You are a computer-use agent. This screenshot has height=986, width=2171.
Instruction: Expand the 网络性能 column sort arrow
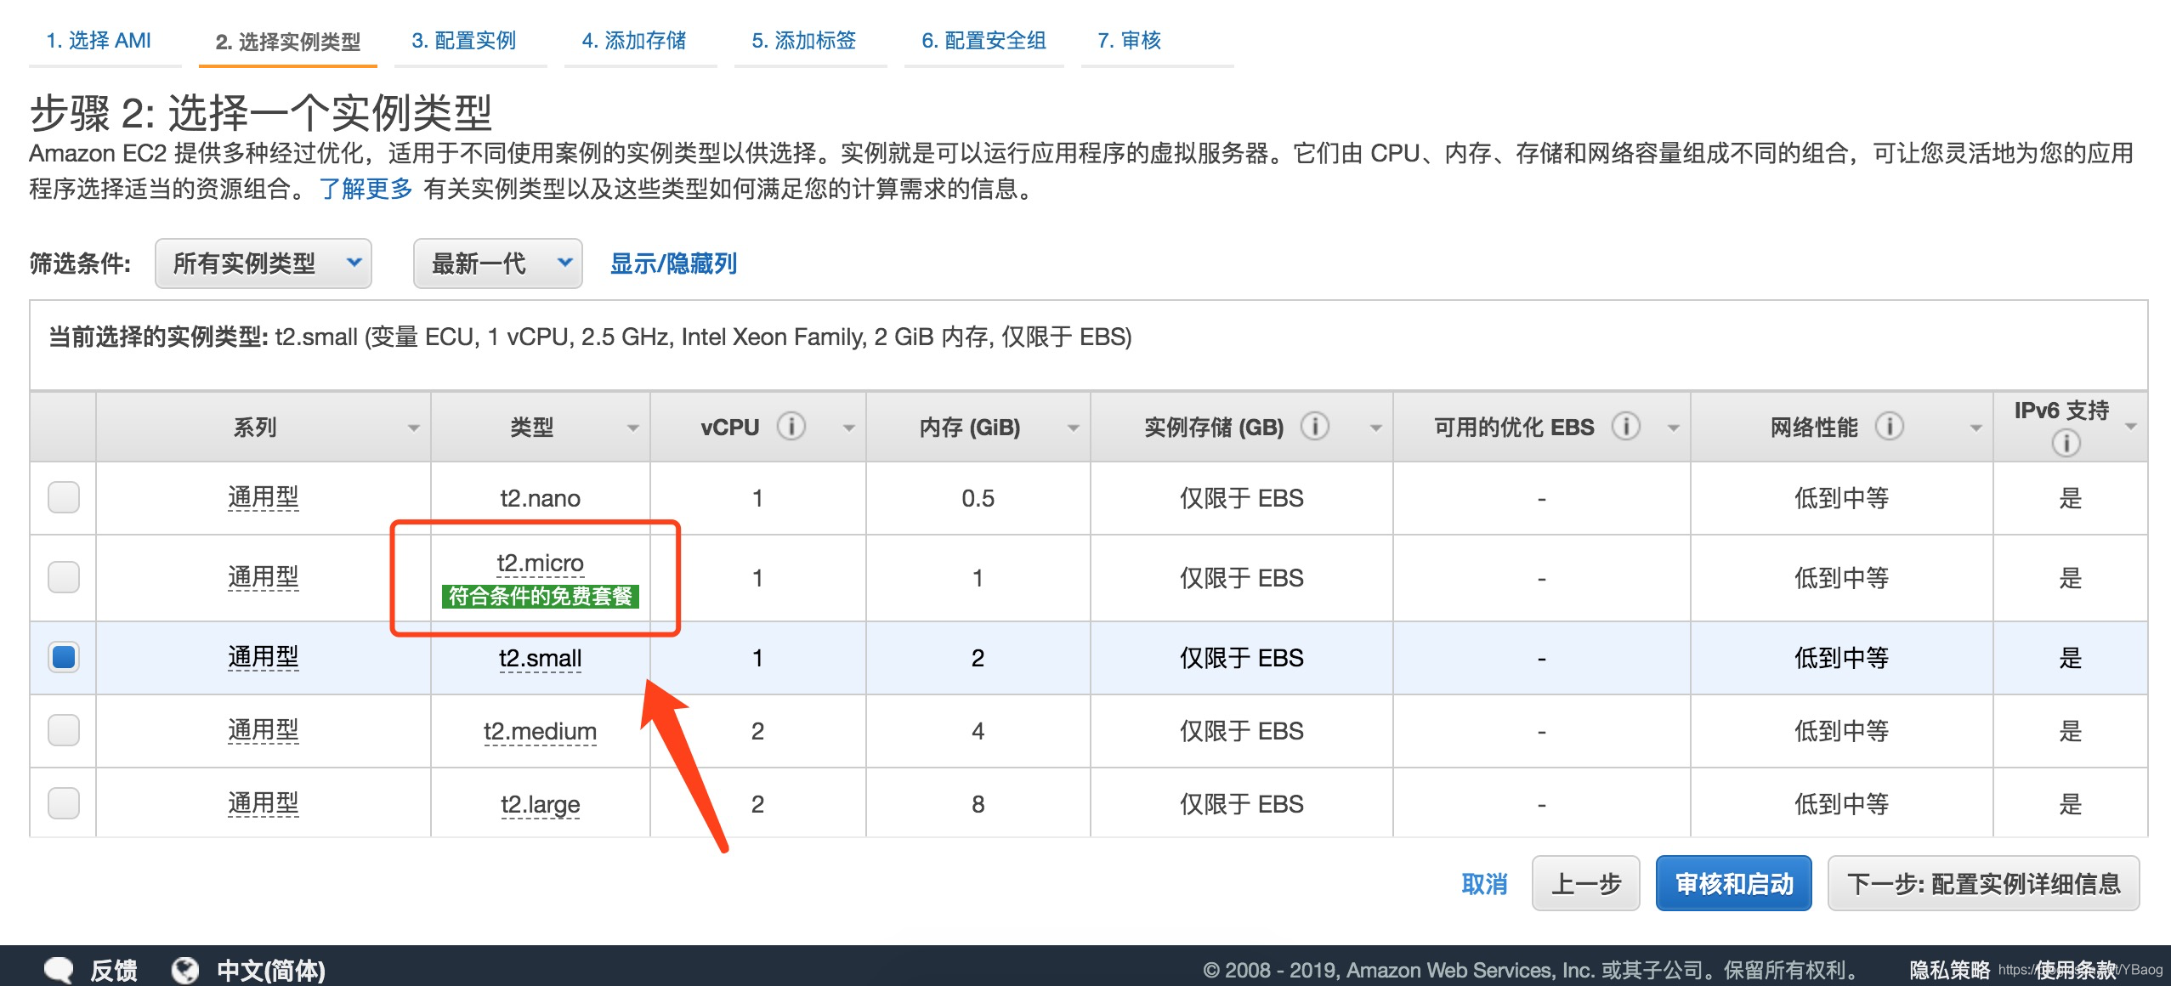coord(1976,428)
